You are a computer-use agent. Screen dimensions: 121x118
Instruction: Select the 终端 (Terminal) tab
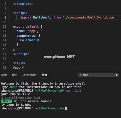[44, 75]
